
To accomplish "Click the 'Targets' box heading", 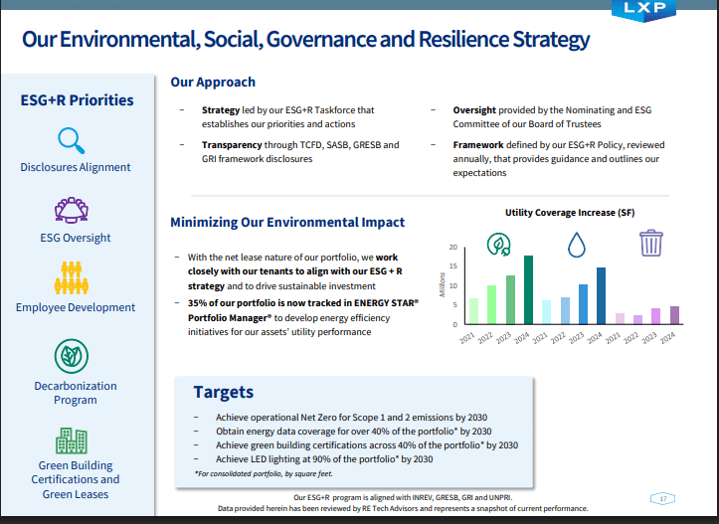I will click(x=223, y=392).
